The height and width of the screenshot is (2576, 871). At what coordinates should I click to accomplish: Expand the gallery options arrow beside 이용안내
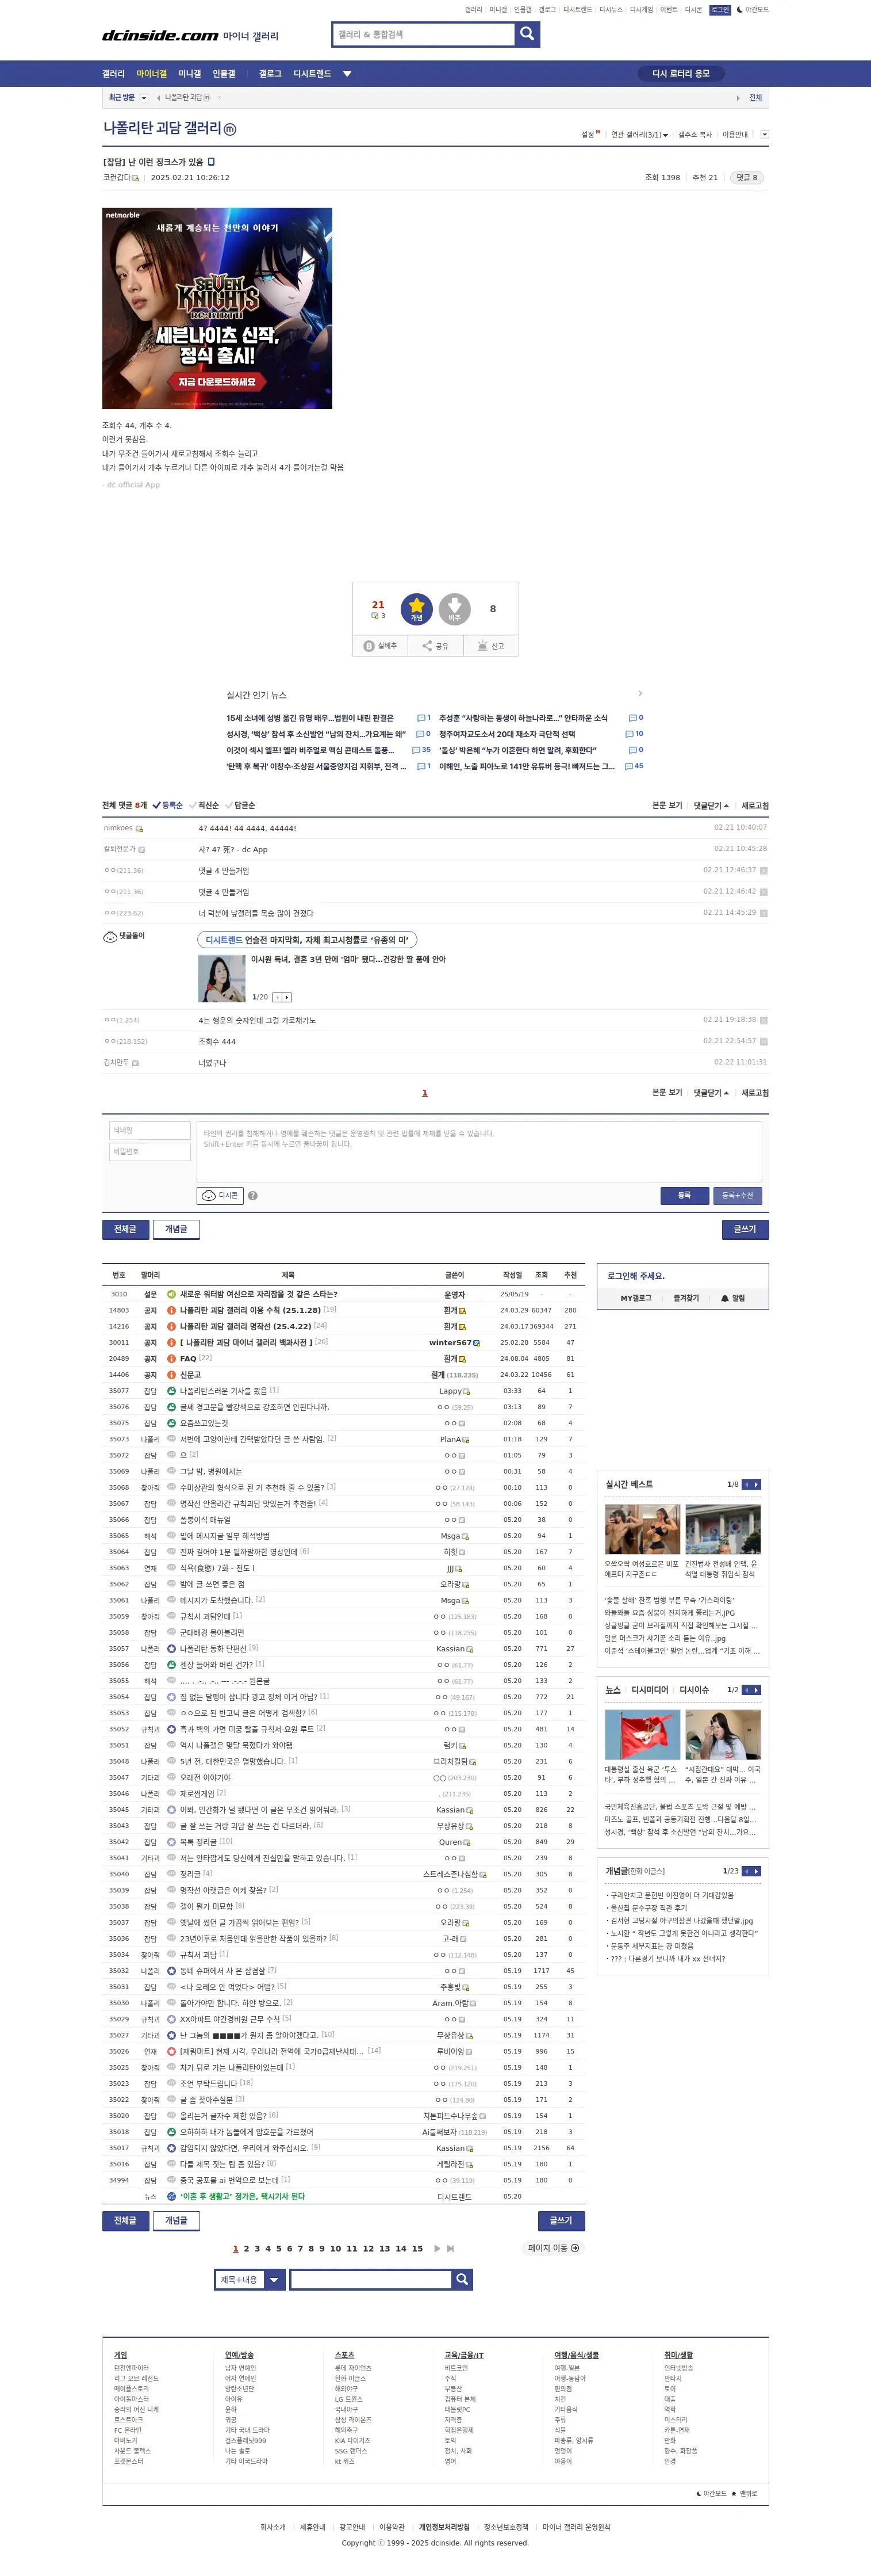pos(764,134)
